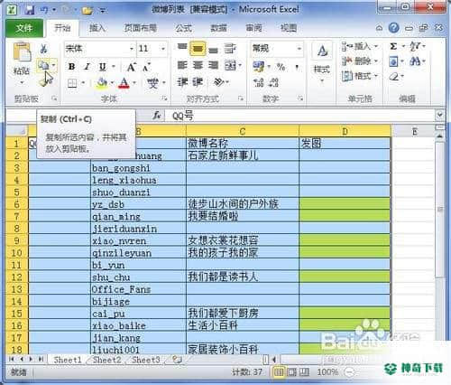Expand the formula bar with its arrow
Image resolution: width=451 pixels, height=385 pixels.
pyautogui.click(x=440, y=115)
